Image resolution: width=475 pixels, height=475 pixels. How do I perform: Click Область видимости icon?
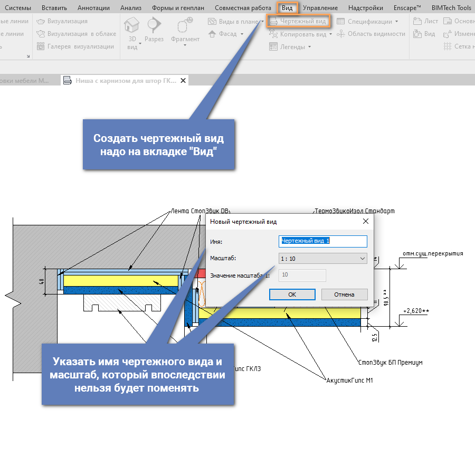coord(341,34)
